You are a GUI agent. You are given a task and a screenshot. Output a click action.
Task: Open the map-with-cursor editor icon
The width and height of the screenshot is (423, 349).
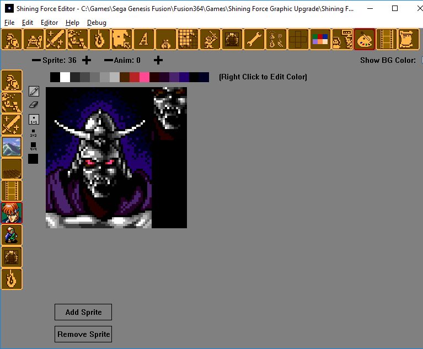click(x=122, y=39)
